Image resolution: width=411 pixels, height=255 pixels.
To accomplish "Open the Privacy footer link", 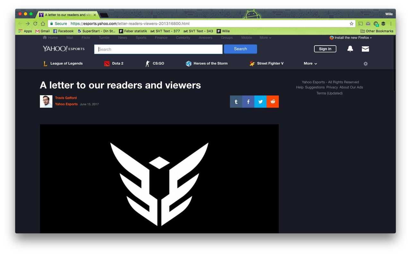I will tap(332, 87).
